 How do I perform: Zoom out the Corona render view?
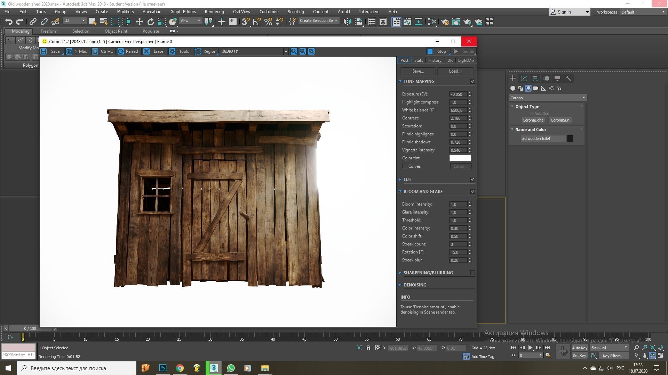pos(303,51)
